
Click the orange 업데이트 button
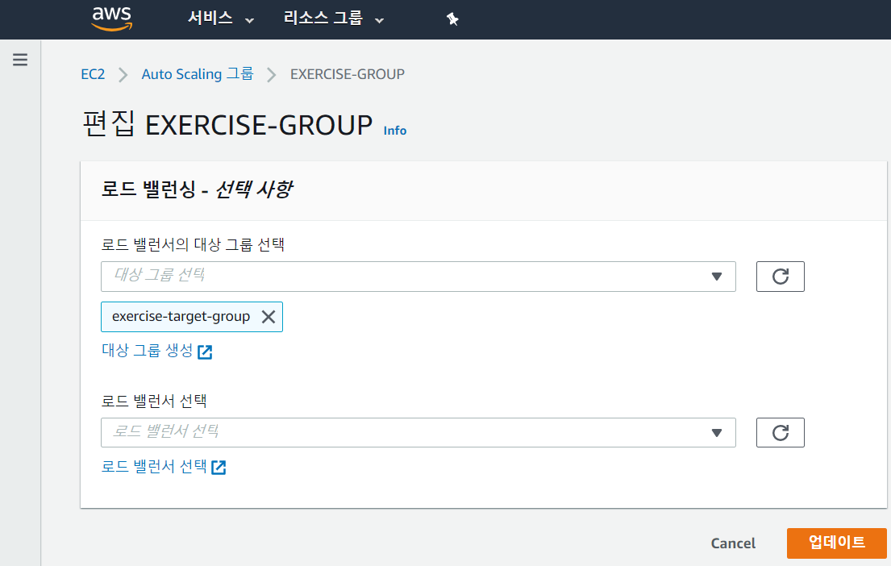tap(836, 543)
